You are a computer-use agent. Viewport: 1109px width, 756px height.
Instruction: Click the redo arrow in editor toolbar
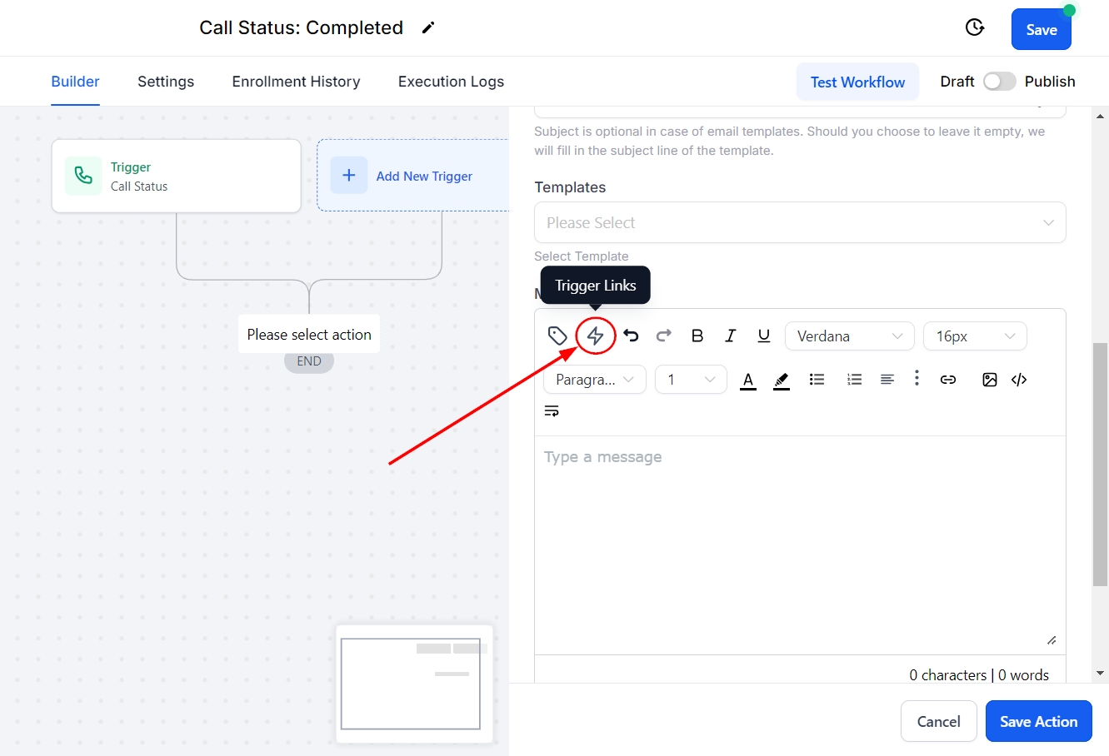point(663,336)
